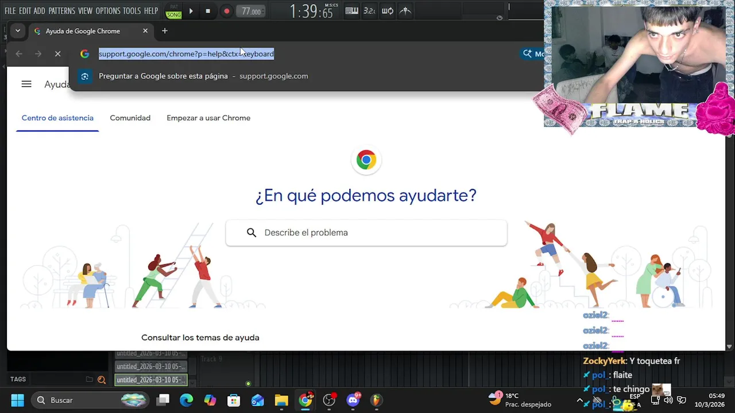Click the 77.000 tempo field
This screenshot has height=413, width=735.
pos(251,11)
